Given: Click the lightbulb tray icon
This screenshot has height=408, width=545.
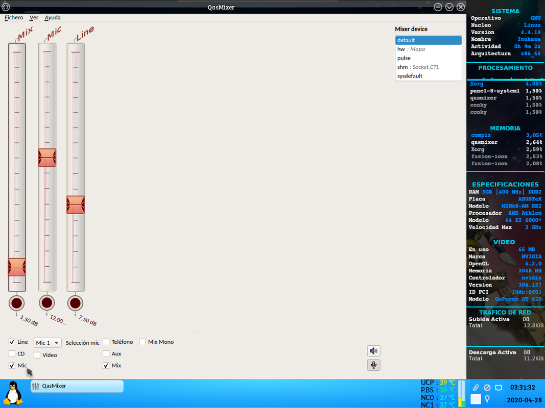Looking at the screenshot, I should point(487,399).
